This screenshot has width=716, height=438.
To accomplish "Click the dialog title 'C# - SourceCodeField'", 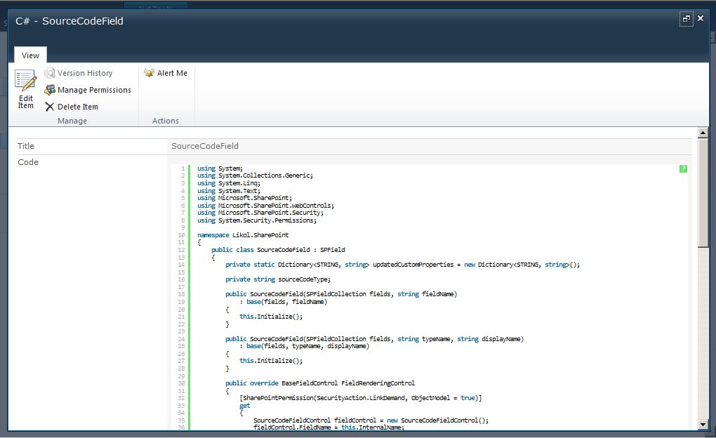I will pos(69,21).
